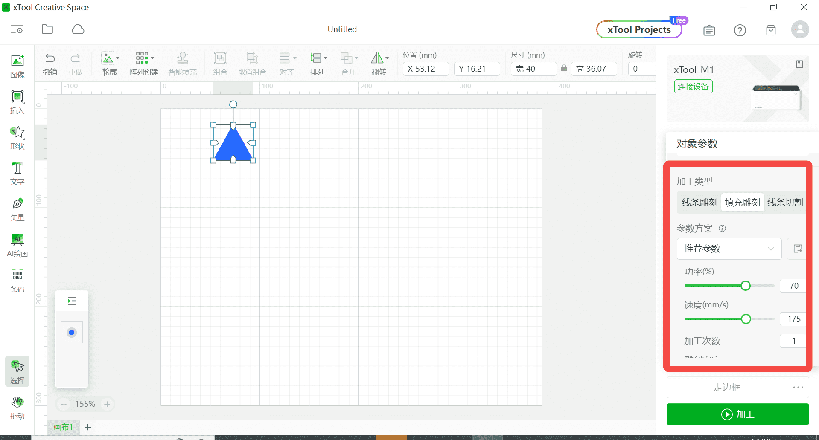This screenshot has height=440, width=819.
Task: Select the 文字 text tool
Action: [x=17, y=174]
